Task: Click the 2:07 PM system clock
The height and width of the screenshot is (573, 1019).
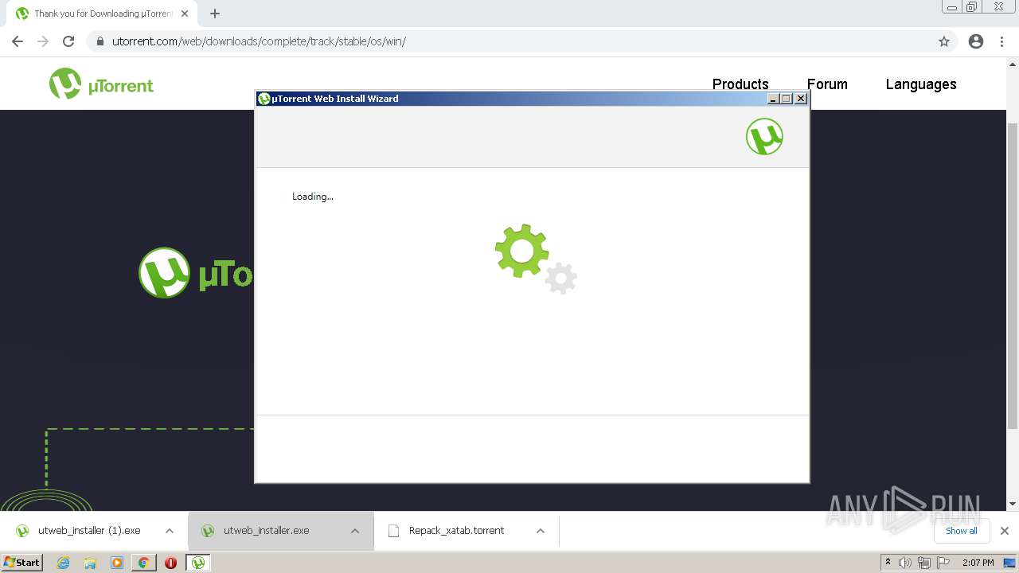Action: 978,563
